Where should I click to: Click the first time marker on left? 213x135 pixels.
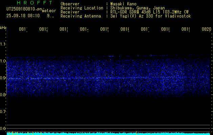pos(23,30)
